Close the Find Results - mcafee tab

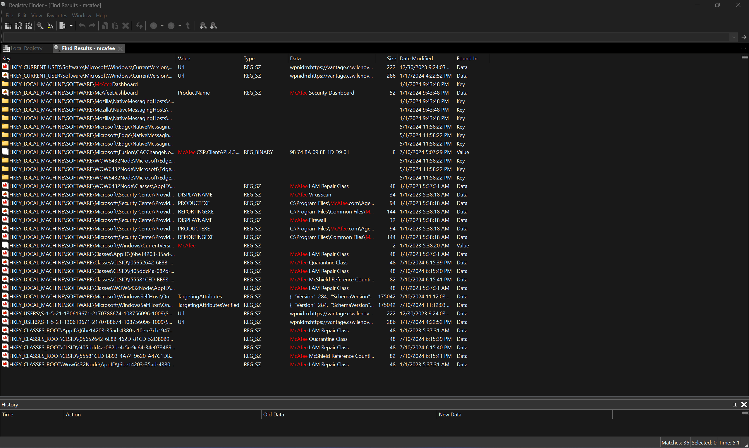click(120, 49)
